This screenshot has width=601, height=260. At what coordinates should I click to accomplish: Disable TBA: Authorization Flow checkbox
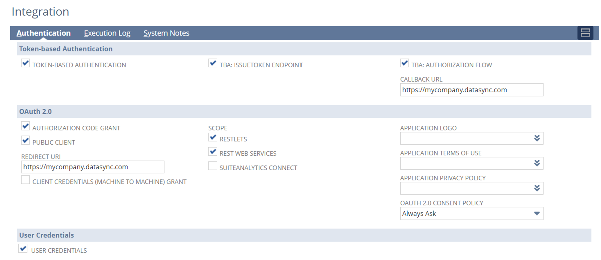click(x=405, y=63)
